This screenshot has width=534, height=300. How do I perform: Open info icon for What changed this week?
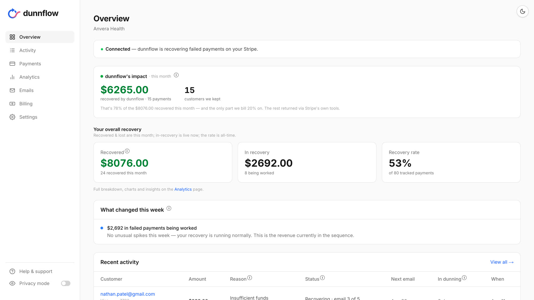[x=169, y=208]
